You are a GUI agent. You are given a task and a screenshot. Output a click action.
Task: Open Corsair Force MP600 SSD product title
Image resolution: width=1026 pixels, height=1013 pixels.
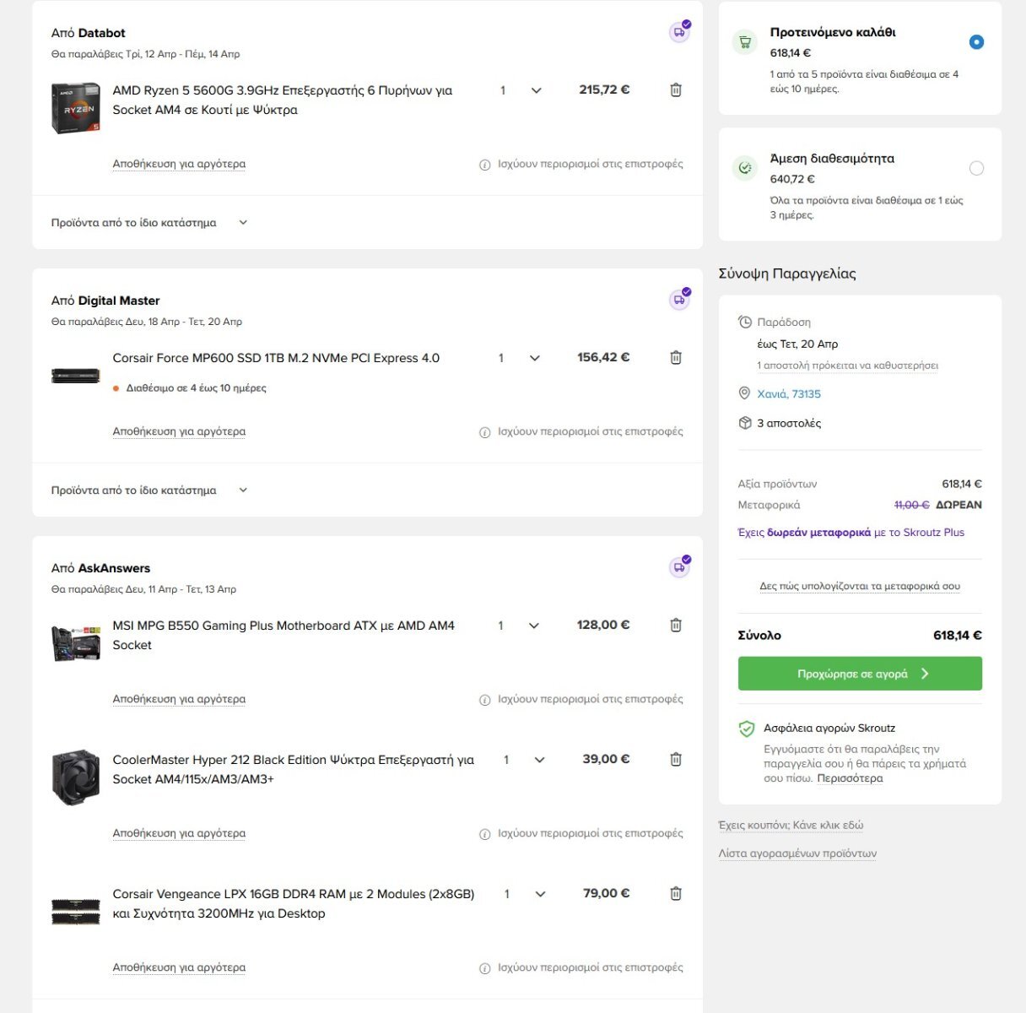276,358
